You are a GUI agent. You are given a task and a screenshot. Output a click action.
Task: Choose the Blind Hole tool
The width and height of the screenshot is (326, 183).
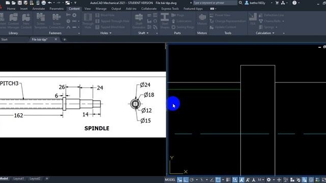[x=105, y=15]
